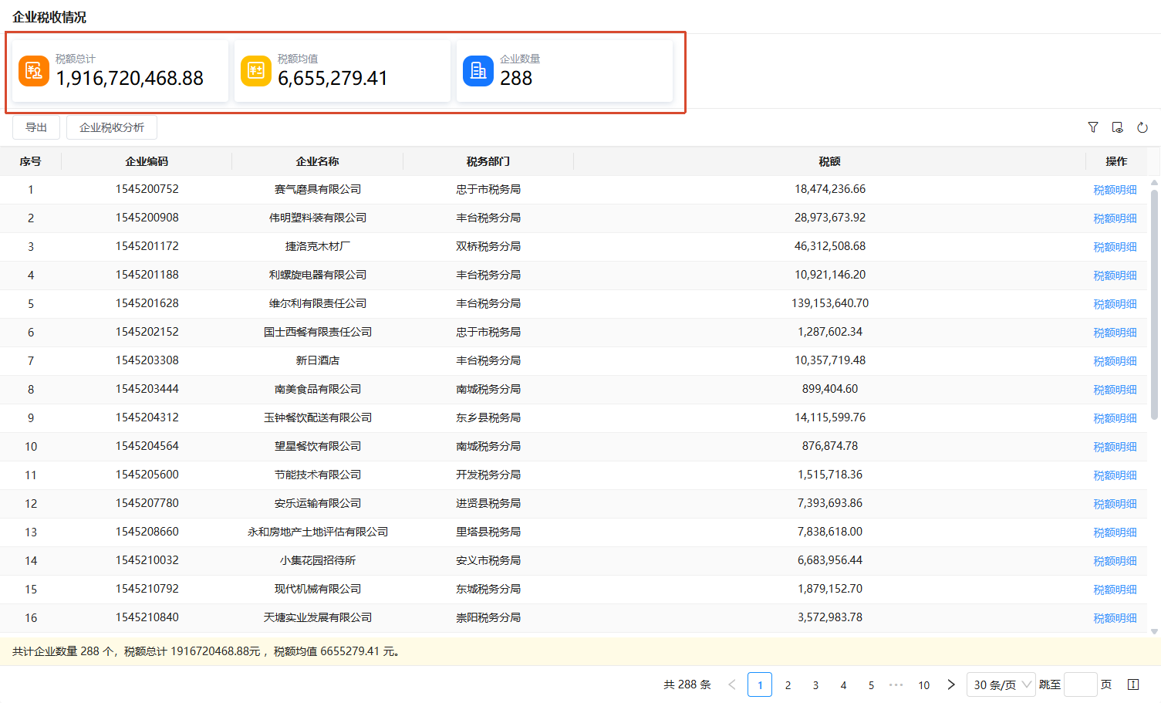Open 税额明细 for 天塘实业发展有限公司
The image size is (1161, 703).
pos(1115,618)
